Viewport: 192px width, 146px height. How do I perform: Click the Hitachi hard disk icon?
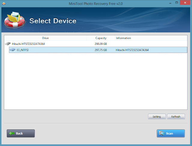[x=8, y=44]
